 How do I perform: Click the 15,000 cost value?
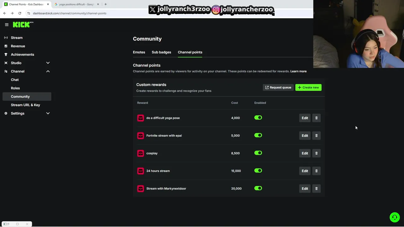click(x=236, y=171)
